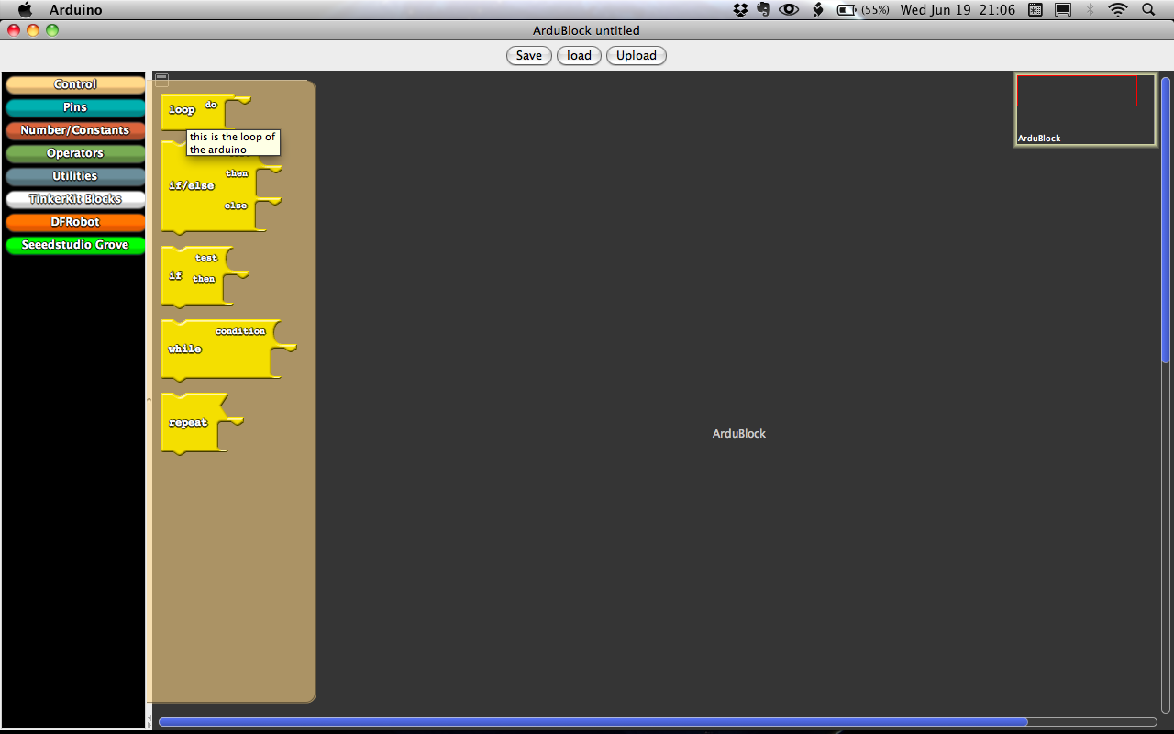
Task: Click the ArduBlock canvas page label
Action: 738,433
